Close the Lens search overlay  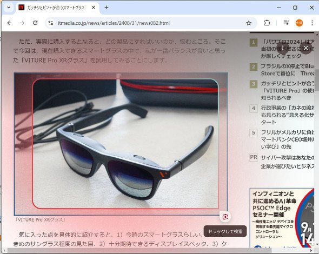305,48
